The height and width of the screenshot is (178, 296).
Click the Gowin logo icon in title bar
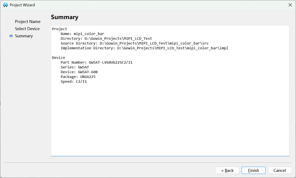point(5,5)
